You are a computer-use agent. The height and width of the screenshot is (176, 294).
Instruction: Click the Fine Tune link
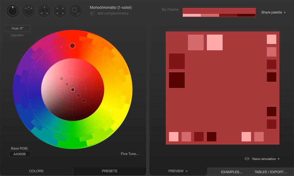pyautogui.click(x=130, y=154)
